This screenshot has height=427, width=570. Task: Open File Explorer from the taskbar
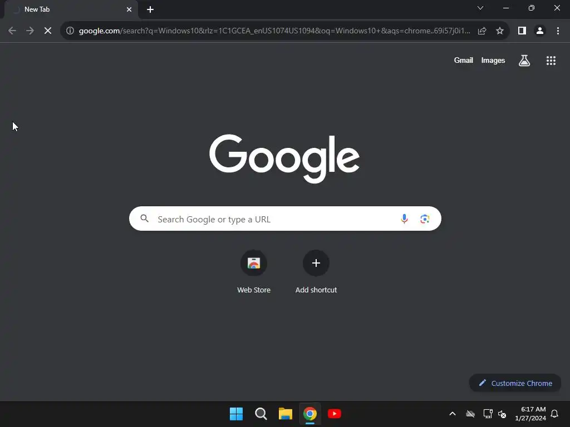click(x=286, y=414)
